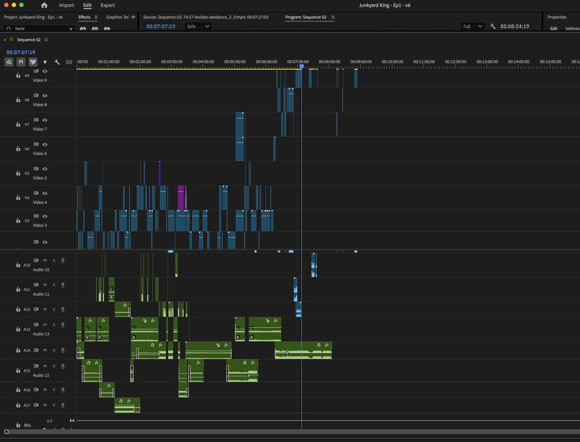Image resolution: width=580 pixels, height=442 pixels.
Task: Clear the horiz search field
Action: tap(71, 29)
